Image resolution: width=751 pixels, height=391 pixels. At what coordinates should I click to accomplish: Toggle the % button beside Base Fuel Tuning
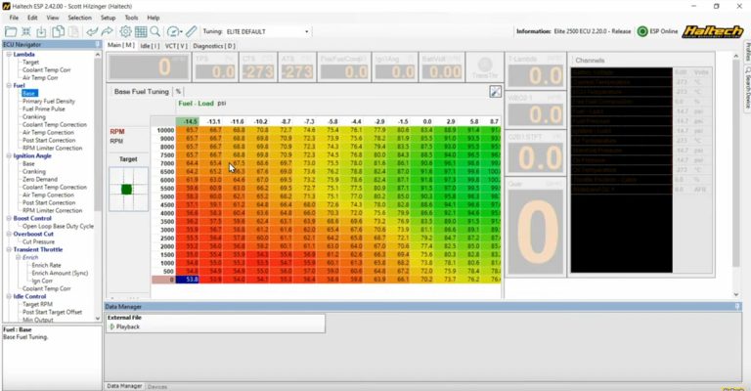178,91
